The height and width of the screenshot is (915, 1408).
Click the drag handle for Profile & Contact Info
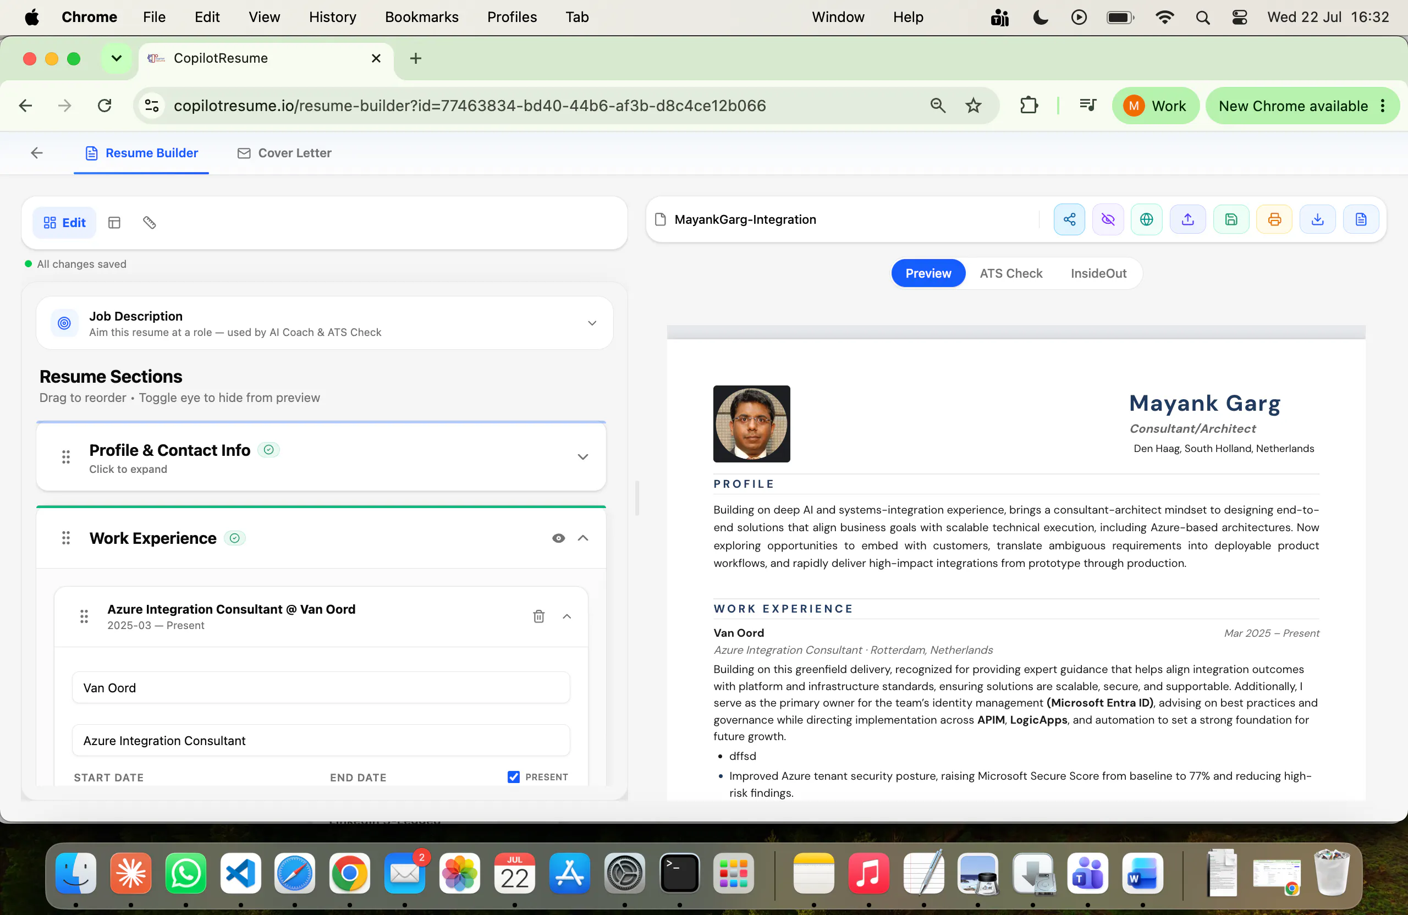[65, 456]
